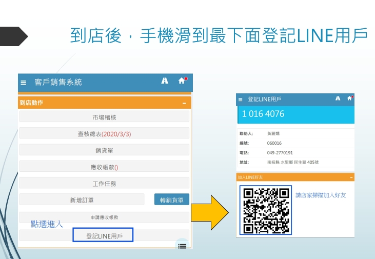This screenshot has height=259, width=375.
Task: Click phone number 049-2770191
Action: pos(280,153)
